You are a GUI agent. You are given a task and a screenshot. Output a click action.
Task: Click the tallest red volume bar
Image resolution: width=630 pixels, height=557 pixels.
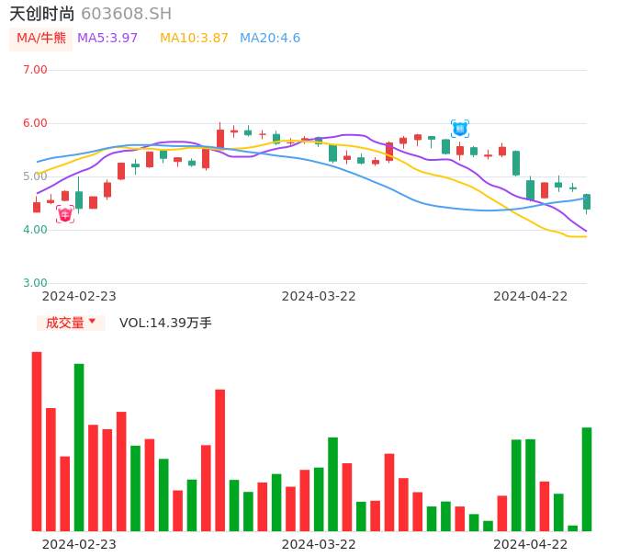[37, 441]
